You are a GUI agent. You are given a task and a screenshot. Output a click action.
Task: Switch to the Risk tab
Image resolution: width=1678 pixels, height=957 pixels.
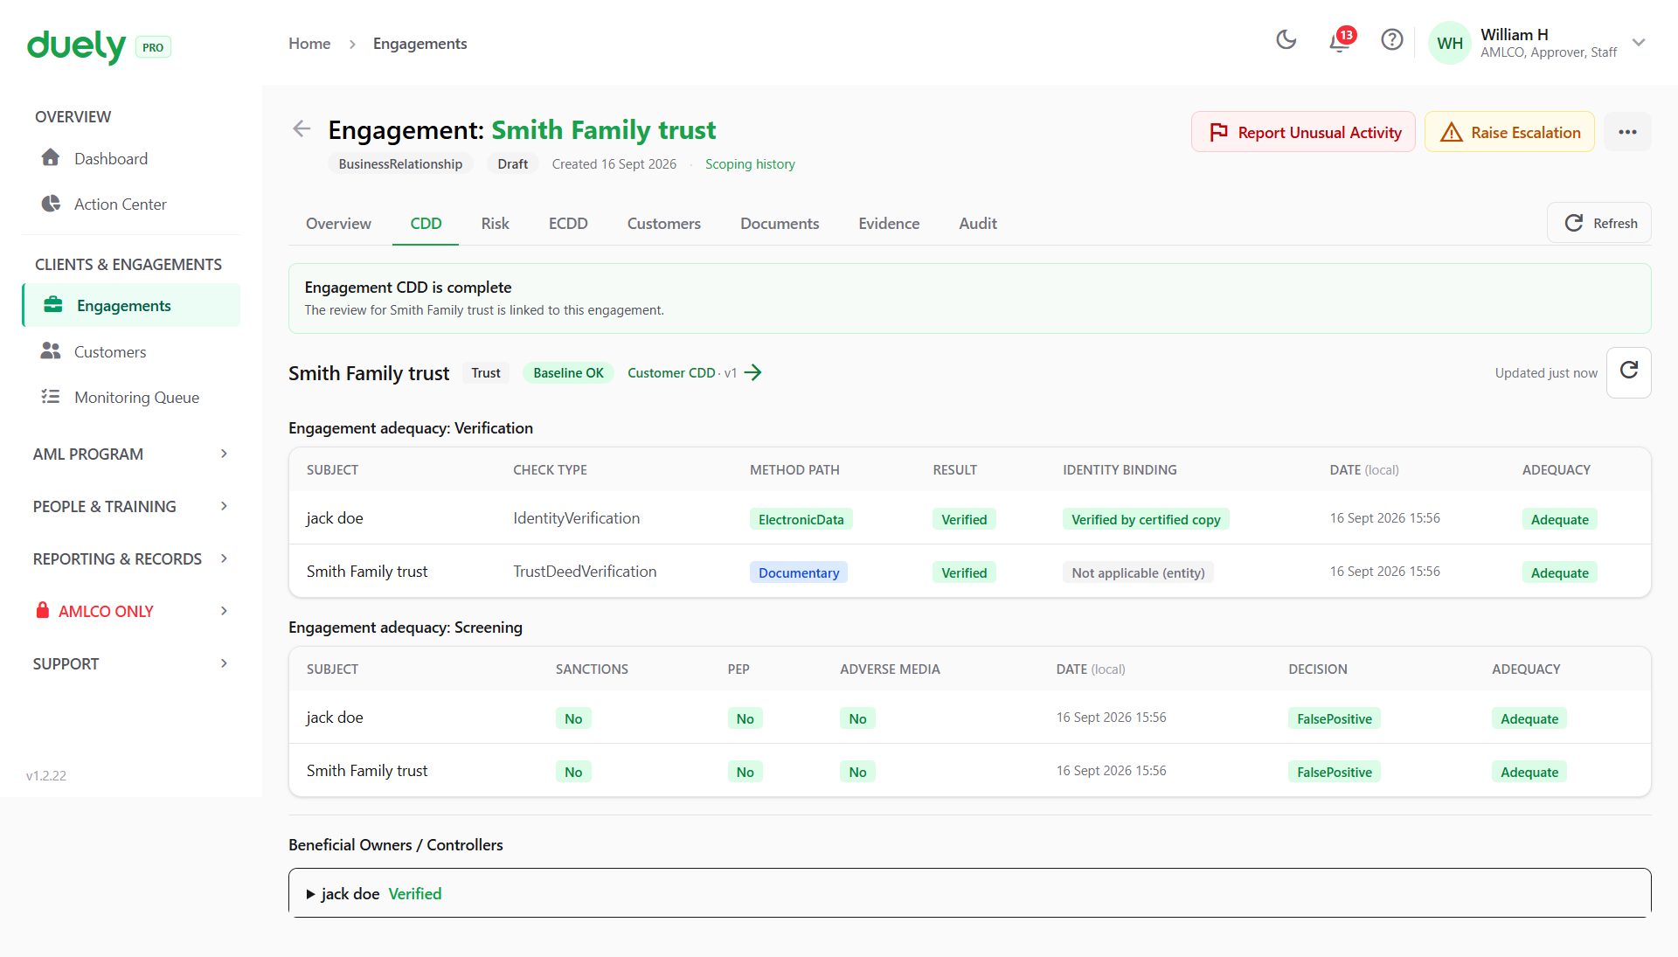click(495, 224)
